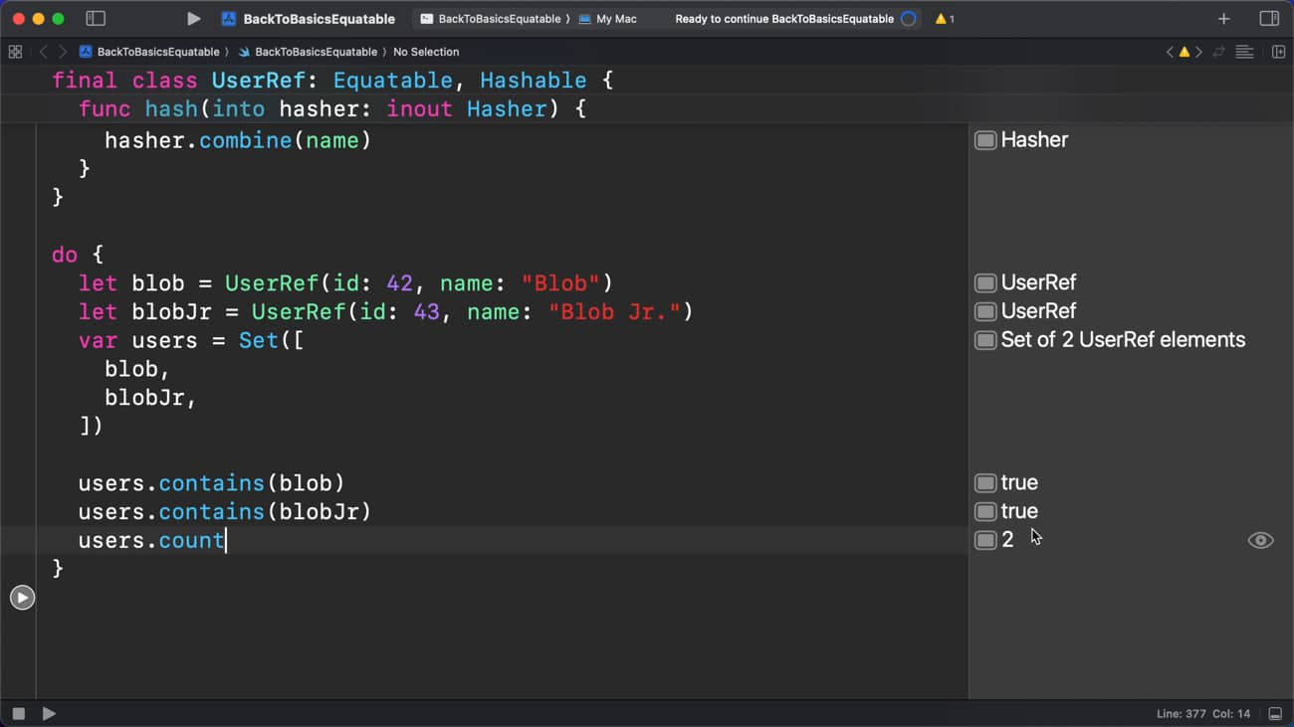The image size is (1294, 727).
Task: Expand the No Selection jump bar item
Action: tap(426, 52)
